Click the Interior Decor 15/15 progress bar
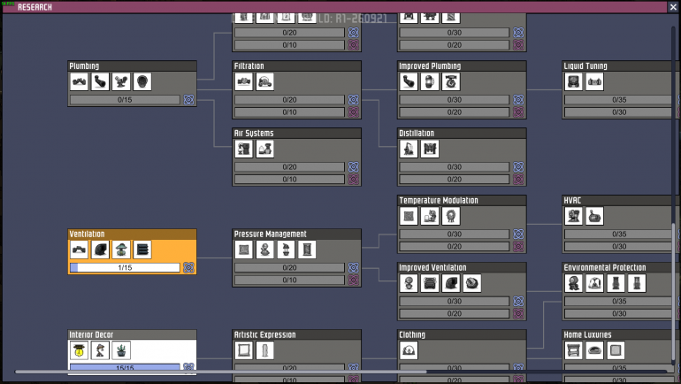The height and width of the screenshot is (384, 681). coord(125,368)
